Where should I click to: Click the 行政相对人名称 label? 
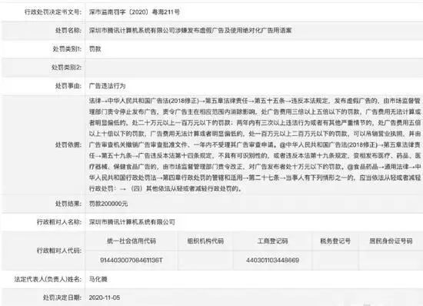click(59, 222)
